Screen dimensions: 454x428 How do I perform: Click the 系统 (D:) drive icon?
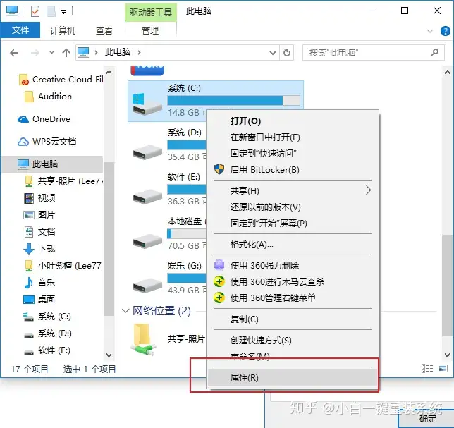pyautogui.click(x=147, y=152)
